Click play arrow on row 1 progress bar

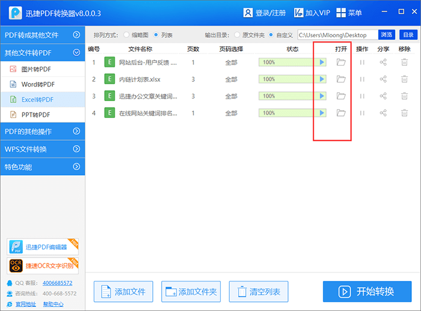click(x=322, y=63)
